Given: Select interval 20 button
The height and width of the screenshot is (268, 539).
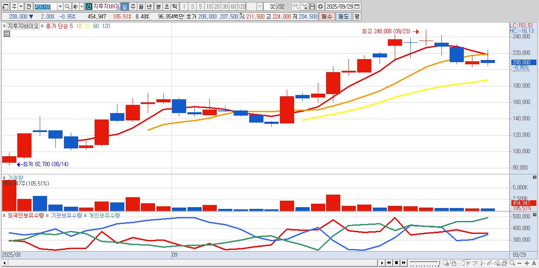Looking at the screenshot, I should (x=217, y=6).
